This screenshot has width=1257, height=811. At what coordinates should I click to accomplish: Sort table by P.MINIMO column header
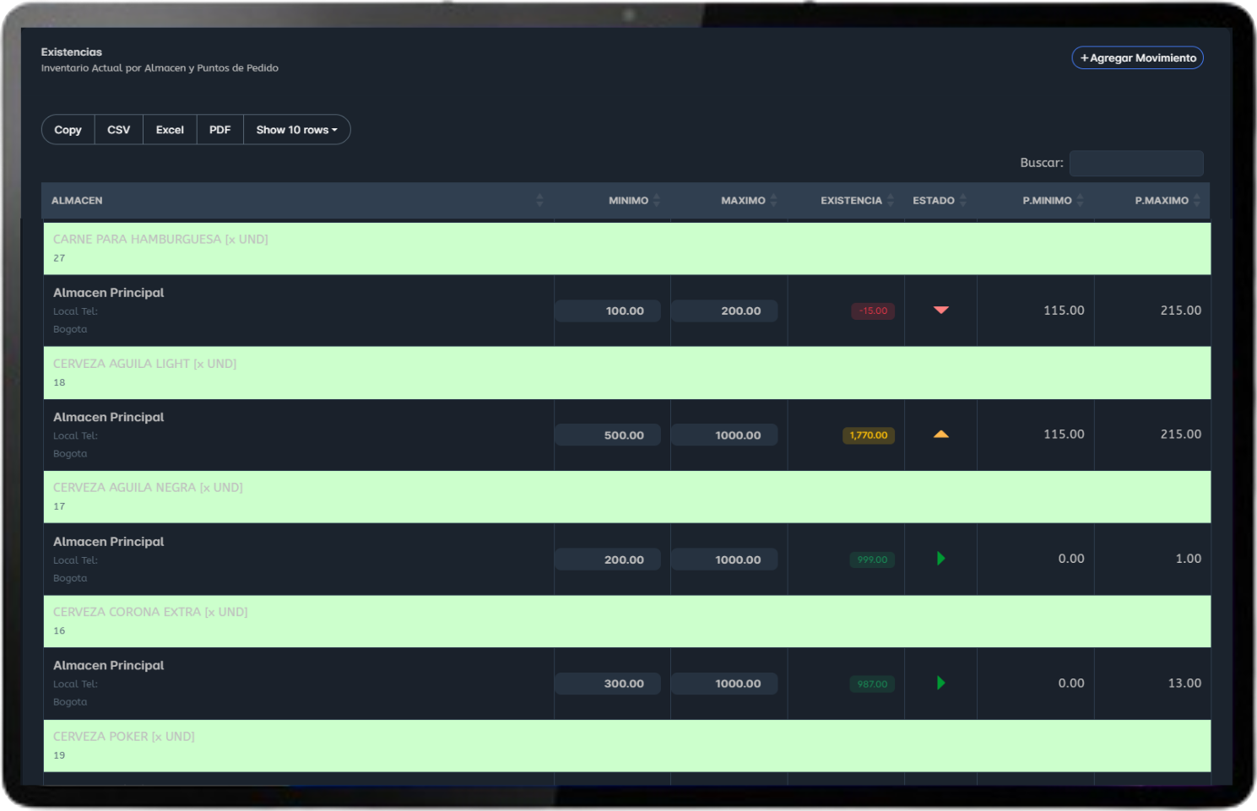1047,200
